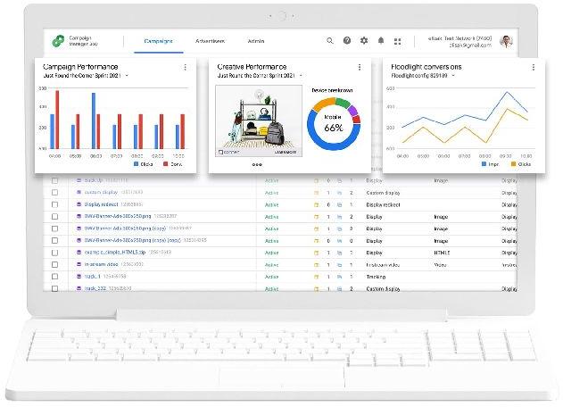Expand the Floodlight config dropdown
This screenshot has height=407, width=563.
click(452, 77)
